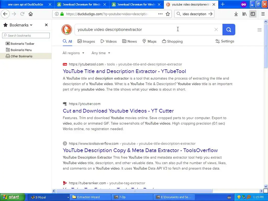Click the DuckDuckGo duck logo
The width and height of the screenshot is (268, 201).
click(67, 29)
